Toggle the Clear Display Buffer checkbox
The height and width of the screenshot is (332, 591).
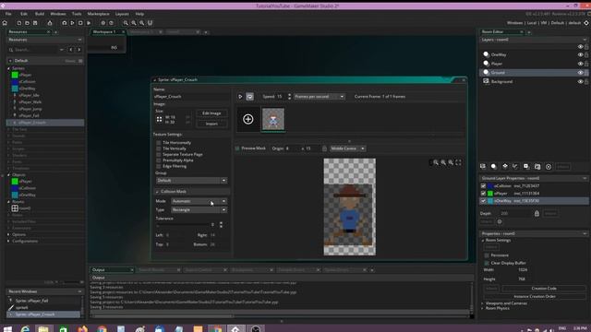click(x=487, y=263)
